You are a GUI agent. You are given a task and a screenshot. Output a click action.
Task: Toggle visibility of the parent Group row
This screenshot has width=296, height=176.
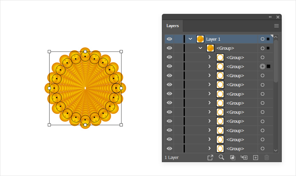(170, 48)
